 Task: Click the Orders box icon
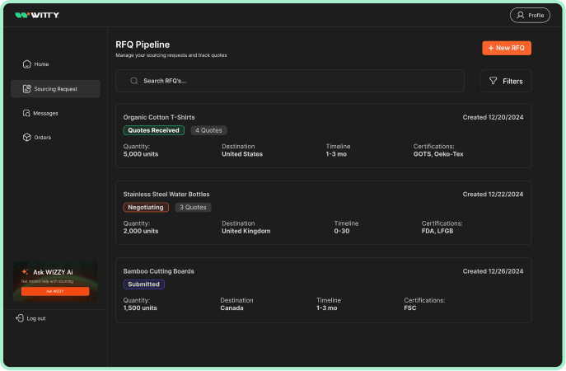tap(27, 138)
